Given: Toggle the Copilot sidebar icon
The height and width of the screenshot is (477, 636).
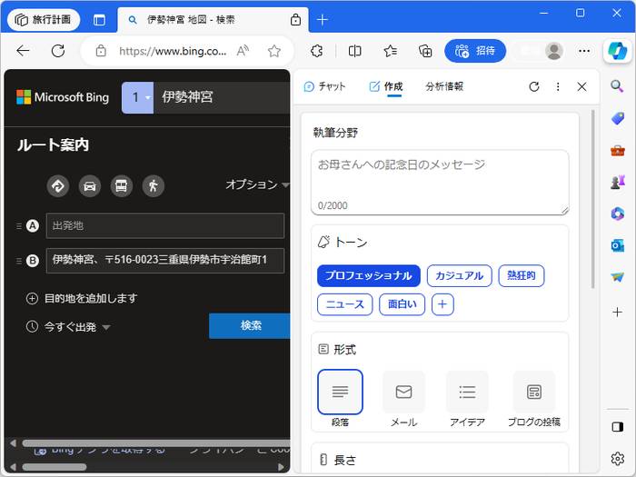Looking at the screenshot, I should point(617,51).
